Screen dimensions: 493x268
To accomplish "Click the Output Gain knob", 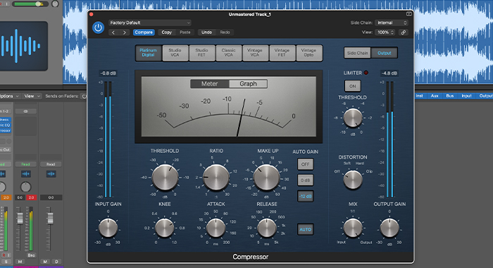I will 389,228.
